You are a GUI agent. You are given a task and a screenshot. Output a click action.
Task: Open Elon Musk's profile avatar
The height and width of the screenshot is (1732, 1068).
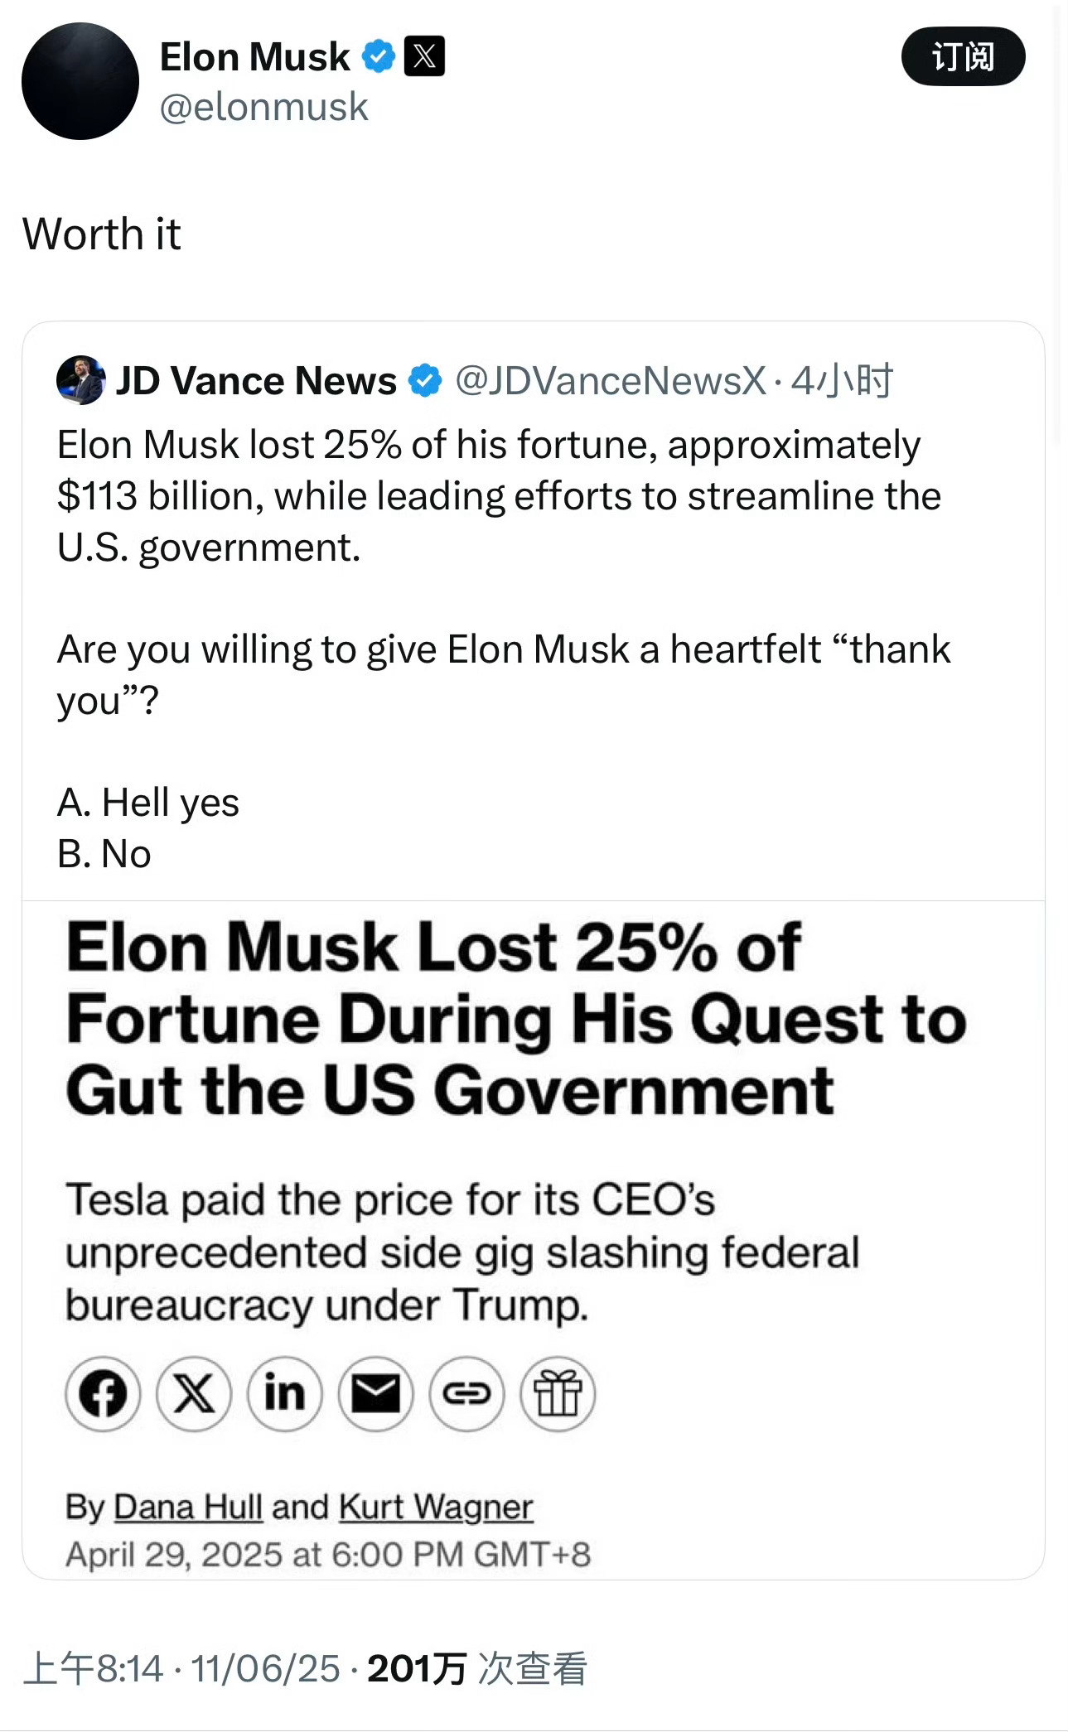click(80, 81)
